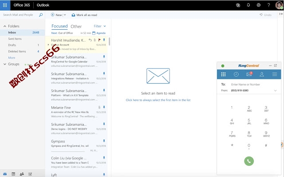This screenshot has width=284, height=177.
Task: Switch to the Other tab
Action: coord(76,27)
